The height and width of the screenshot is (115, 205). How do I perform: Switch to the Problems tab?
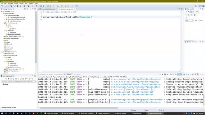(42, 74)
